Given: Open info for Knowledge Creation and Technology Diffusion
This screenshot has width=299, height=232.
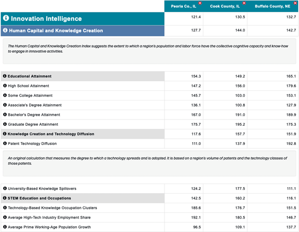Looking at the screenshot, I should point(5,133).
